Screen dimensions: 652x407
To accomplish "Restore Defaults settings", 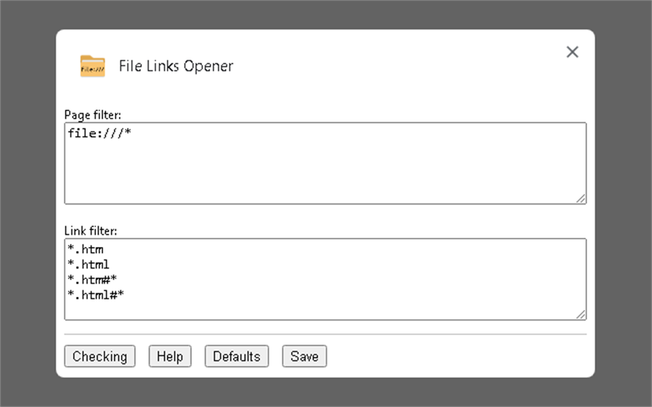I will (236, 357).
